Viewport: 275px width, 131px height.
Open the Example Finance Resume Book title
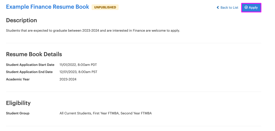47,7
